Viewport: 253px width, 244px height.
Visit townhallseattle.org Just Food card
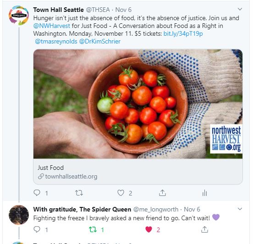click(x=138, y=172)
